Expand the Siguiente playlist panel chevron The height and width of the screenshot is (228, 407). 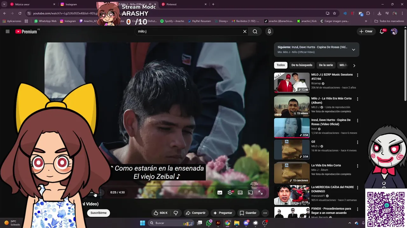point(354,50)
